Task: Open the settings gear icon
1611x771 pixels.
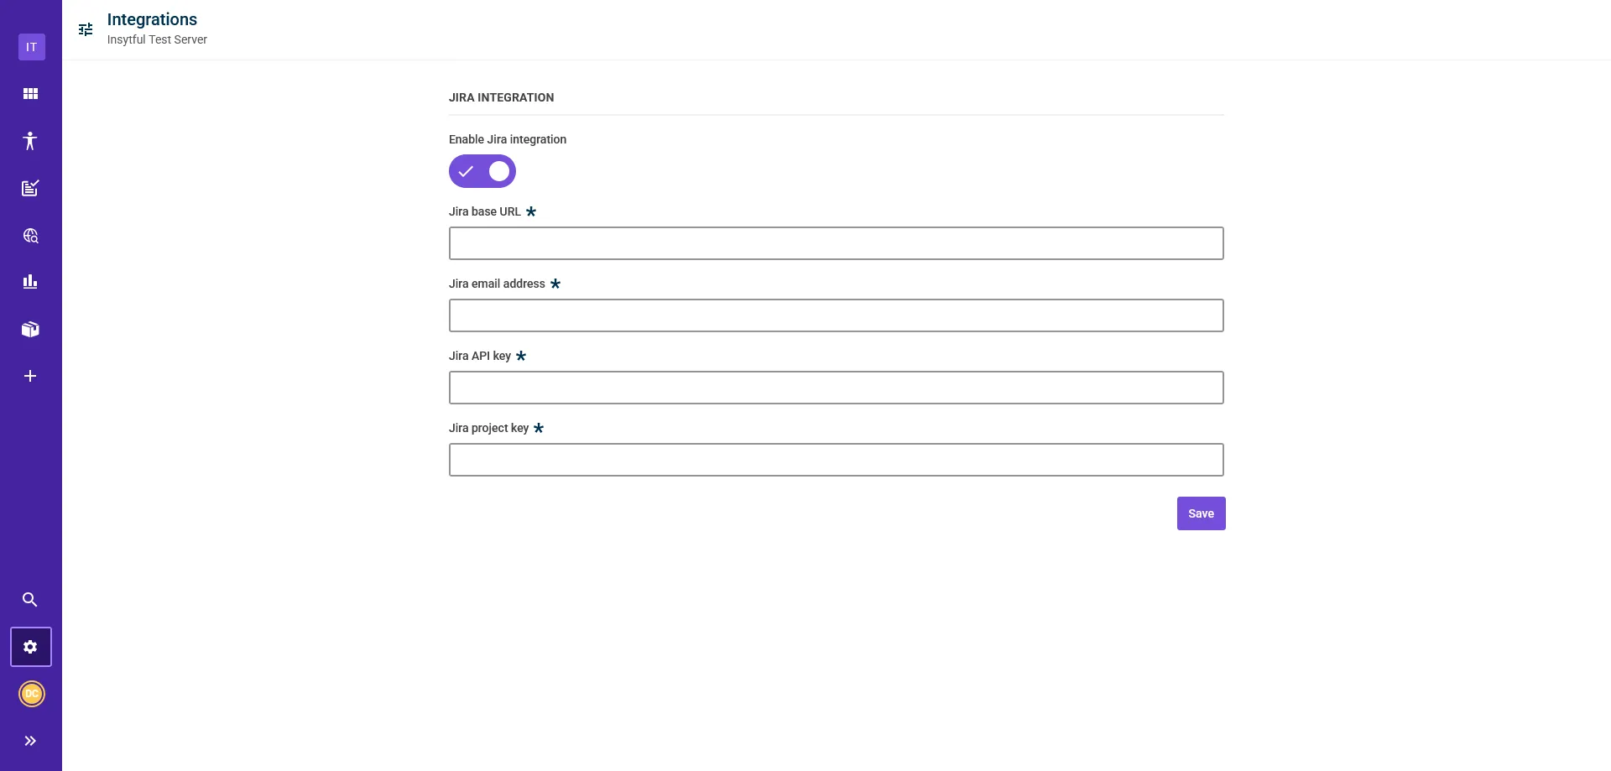Action: 30,647
